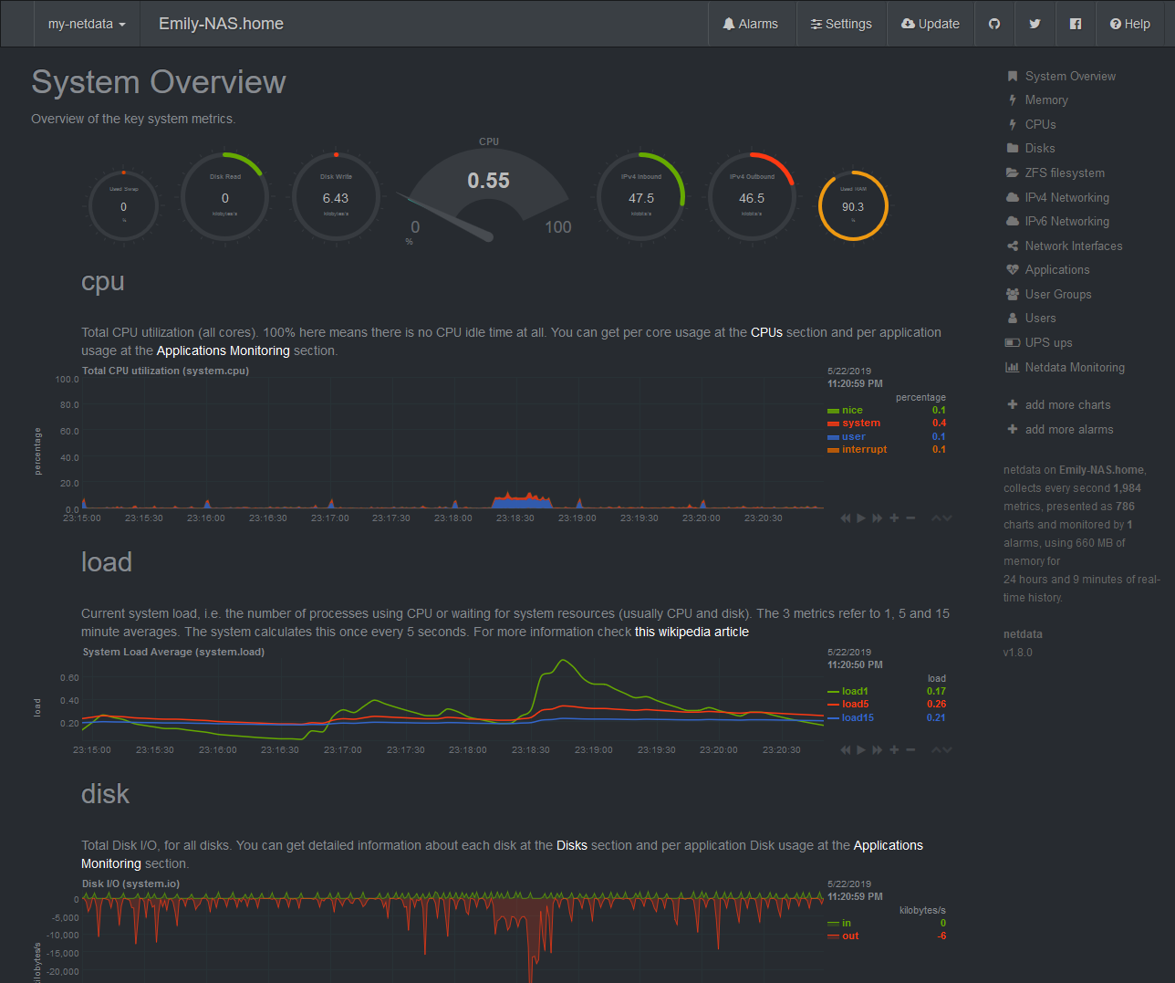Click the IPv4 Inbound gauge

click(x=641, y=197)
